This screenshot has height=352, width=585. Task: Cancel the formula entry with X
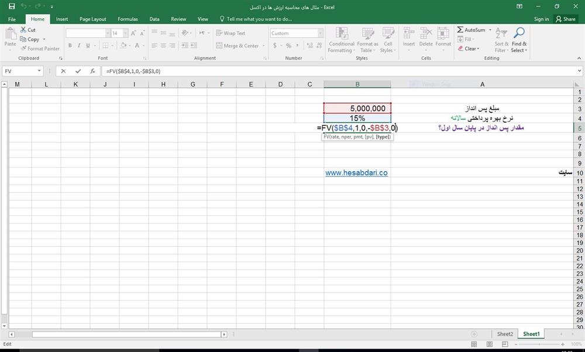[x=64, y=71]
